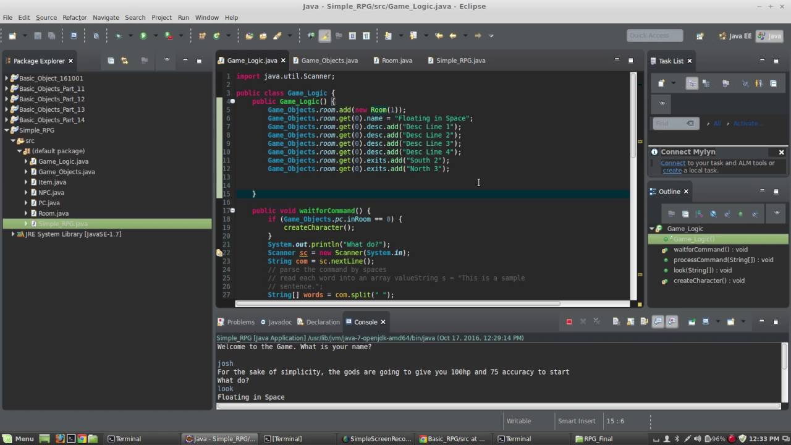Image resolution: width=791 pixels, height=445 pixels.
Task: Select waitforCommand() in the Outline
Action: (710, 250)
